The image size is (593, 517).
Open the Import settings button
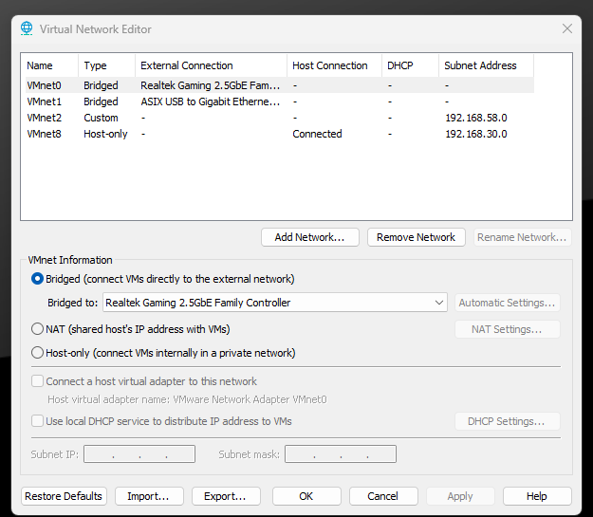(x=149, y=496)
